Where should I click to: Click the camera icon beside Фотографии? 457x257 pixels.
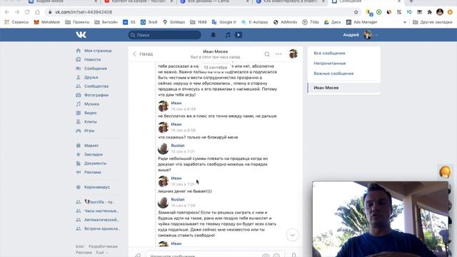coord(78,95)
